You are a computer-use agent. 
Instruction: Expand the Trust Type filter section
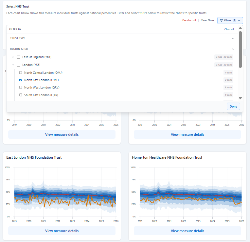point(233,38)
